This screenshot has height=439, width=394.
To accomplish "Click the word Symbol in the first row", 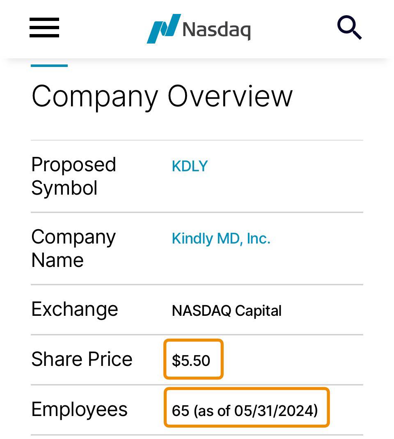I will tap(64, 188).
